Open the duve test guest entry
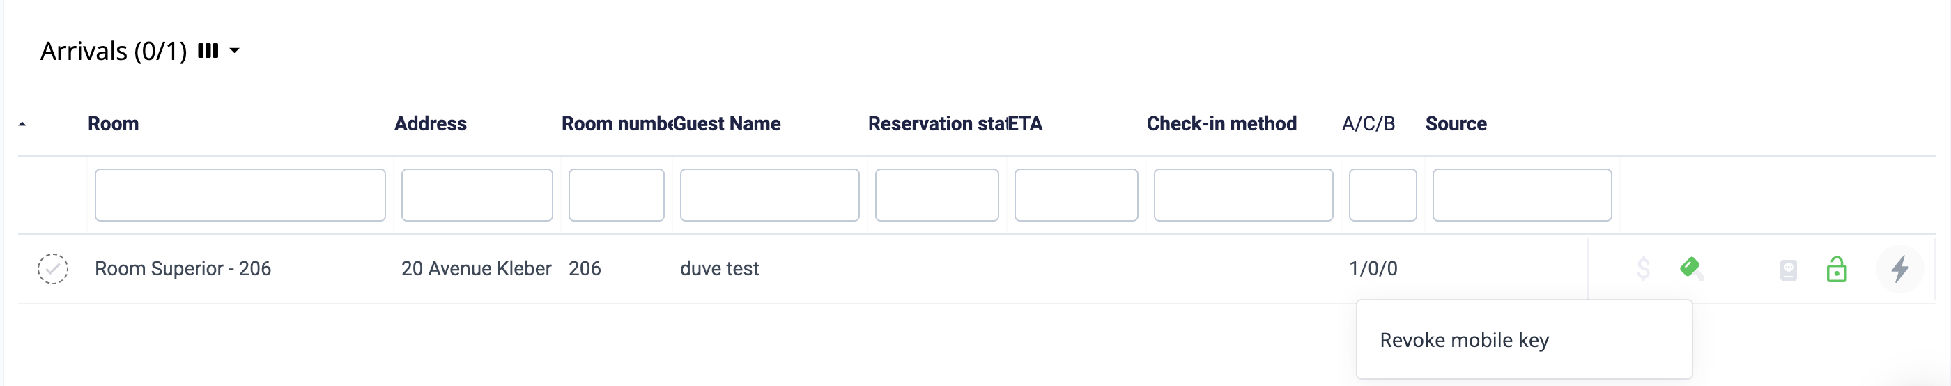1951x386 pixels. (x=720, y=269)
